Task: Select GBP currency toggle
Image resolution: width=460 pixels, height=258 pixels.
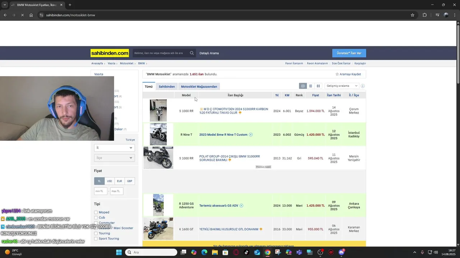Action: click(129, 181)
